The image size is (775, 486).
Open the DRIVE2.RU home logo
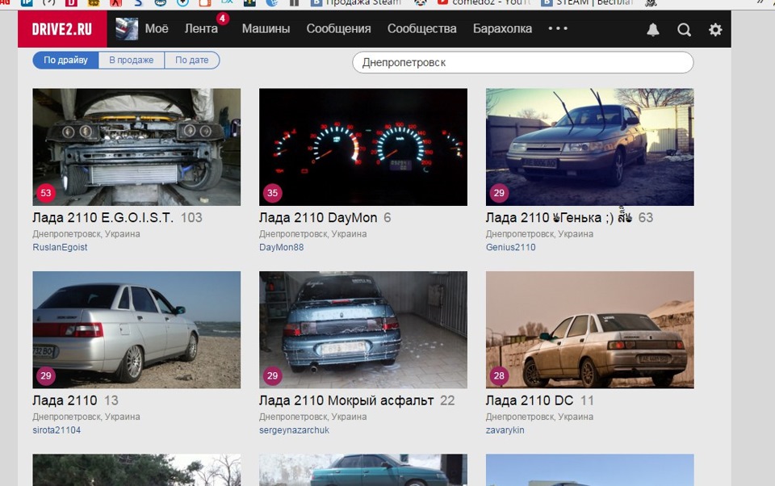click(62, 29)
